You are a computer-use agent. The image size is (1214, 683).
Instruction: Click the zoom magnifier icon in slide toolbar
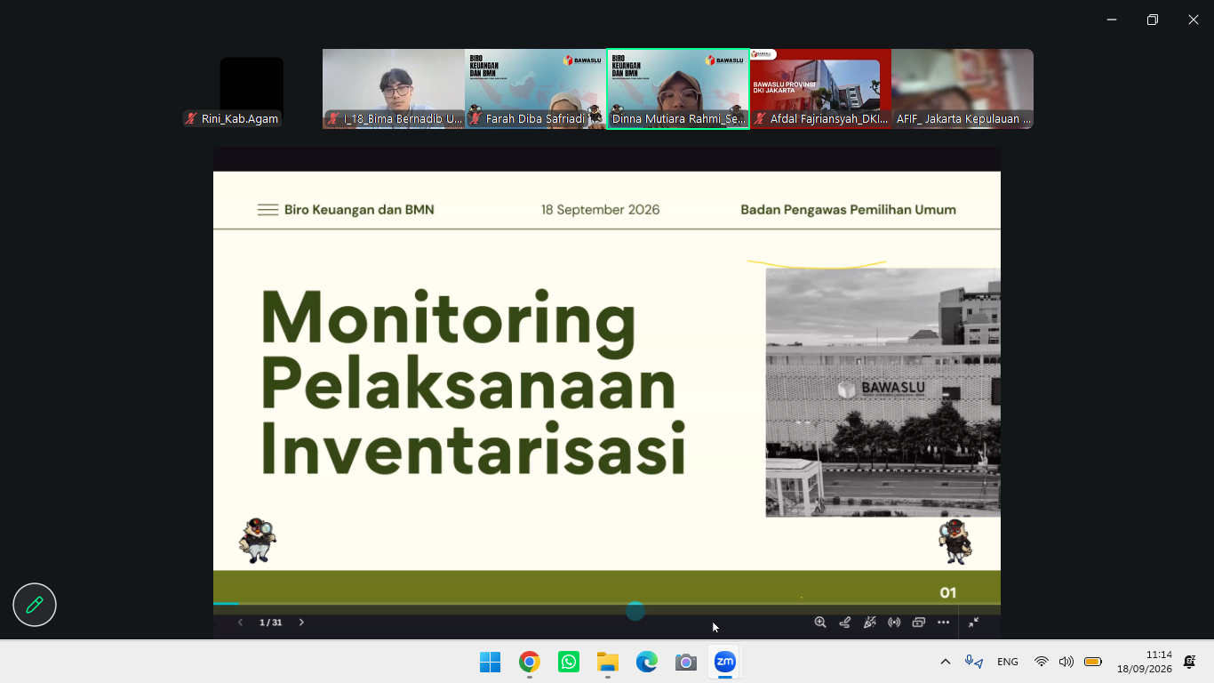click(x=820, y=623)
